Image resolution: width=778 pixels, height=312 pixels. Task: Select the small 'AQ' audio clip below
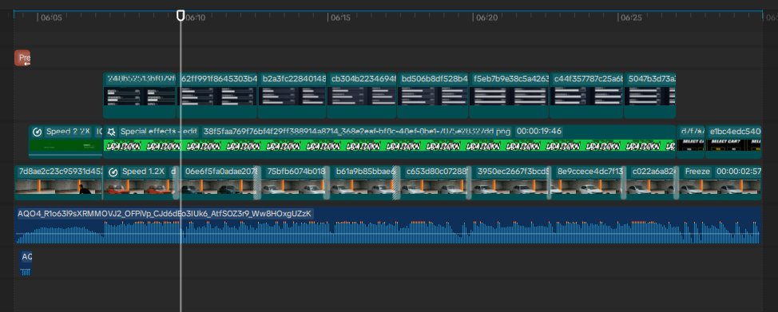point(26,263)
